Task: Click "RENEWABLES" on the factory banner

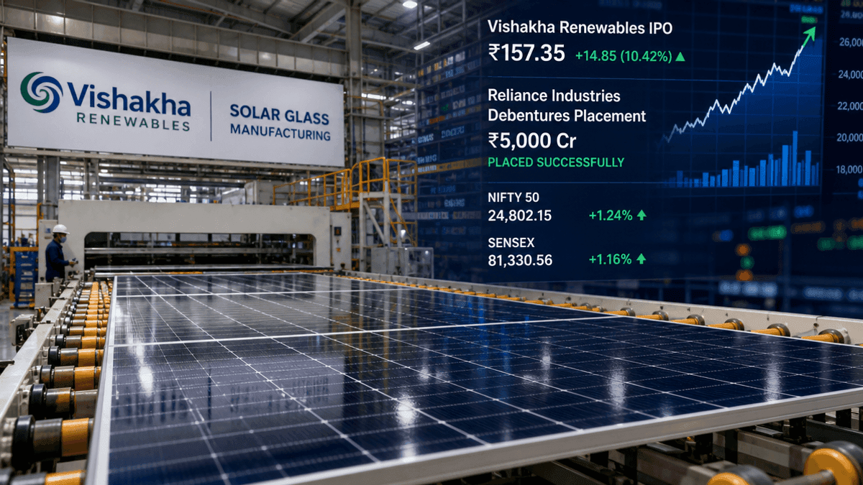Action: (x=133, y=124)
